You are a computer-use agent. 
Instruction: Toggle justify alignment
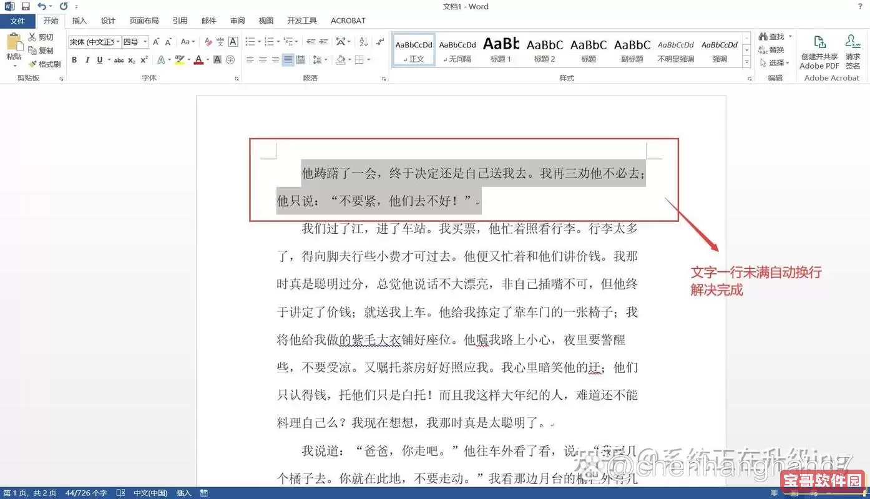click(288, 60)
